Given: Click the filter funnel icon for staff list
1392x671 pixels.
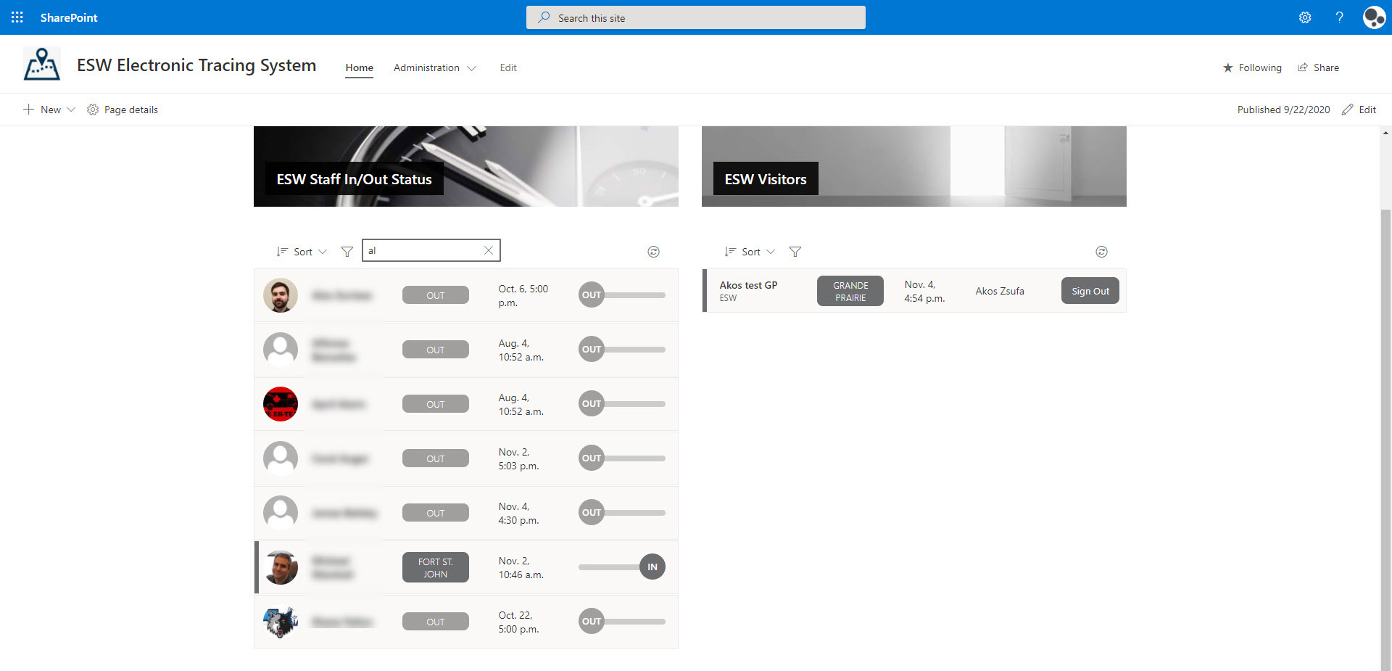Looking at the screenshot, I should [347, 252].
